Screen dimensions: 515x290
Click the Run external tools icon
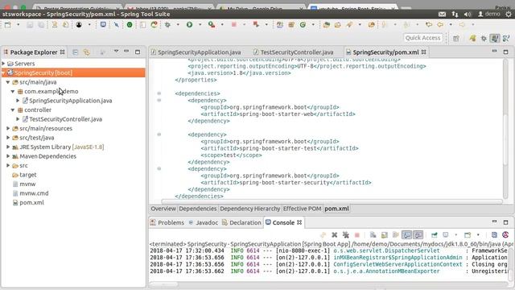[x=212, y=25]
